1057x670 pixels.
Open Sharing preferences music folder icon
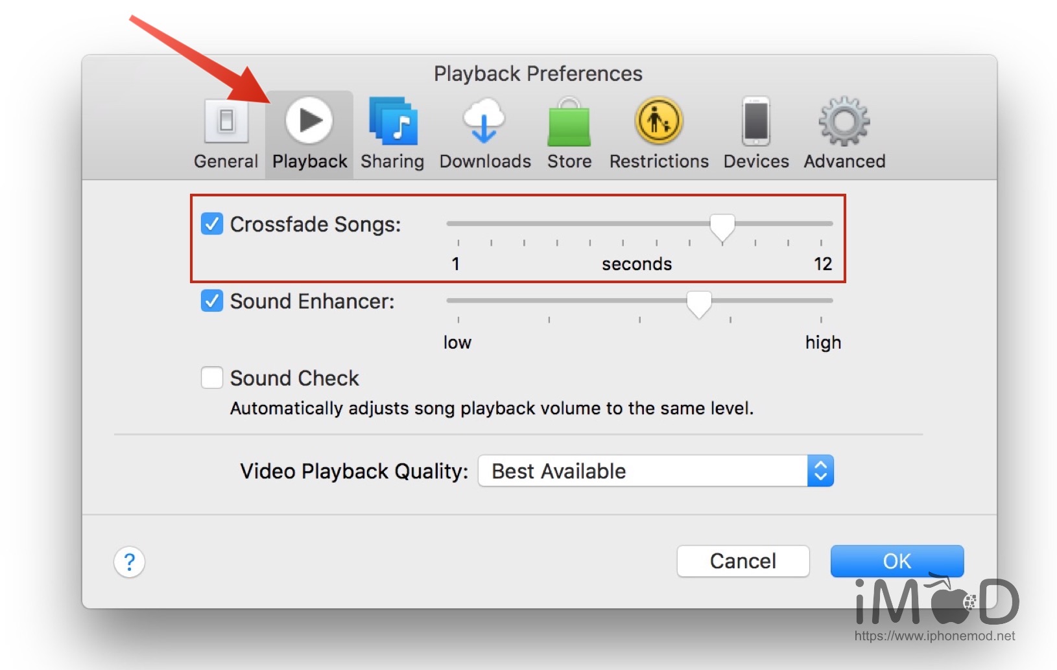coord(393,121)
